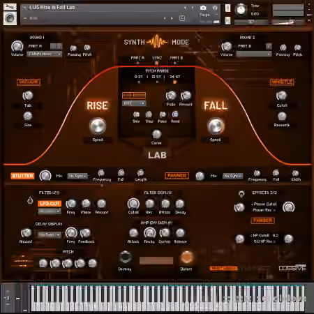The width and height of the screenshot is (314, 314).
Task: Click the Tune knob in the header
Action: pos(241,10)
